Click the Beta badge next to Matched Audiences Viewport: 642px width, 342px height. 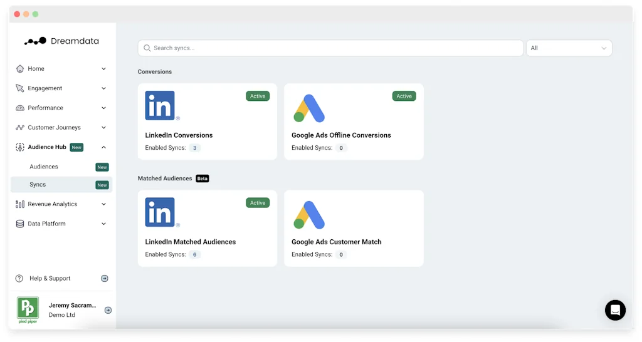[203, 179]
